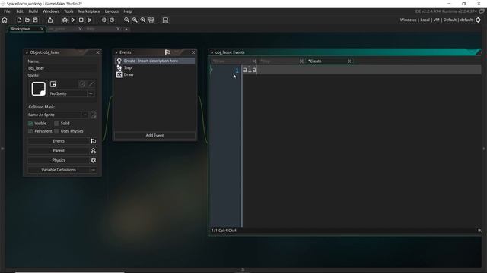Image resolution: width=487 pixels, height=273 pixels.
Task: Click the 1/1 Col:4 Ch:4 status text
Action: tap(224, 231)
